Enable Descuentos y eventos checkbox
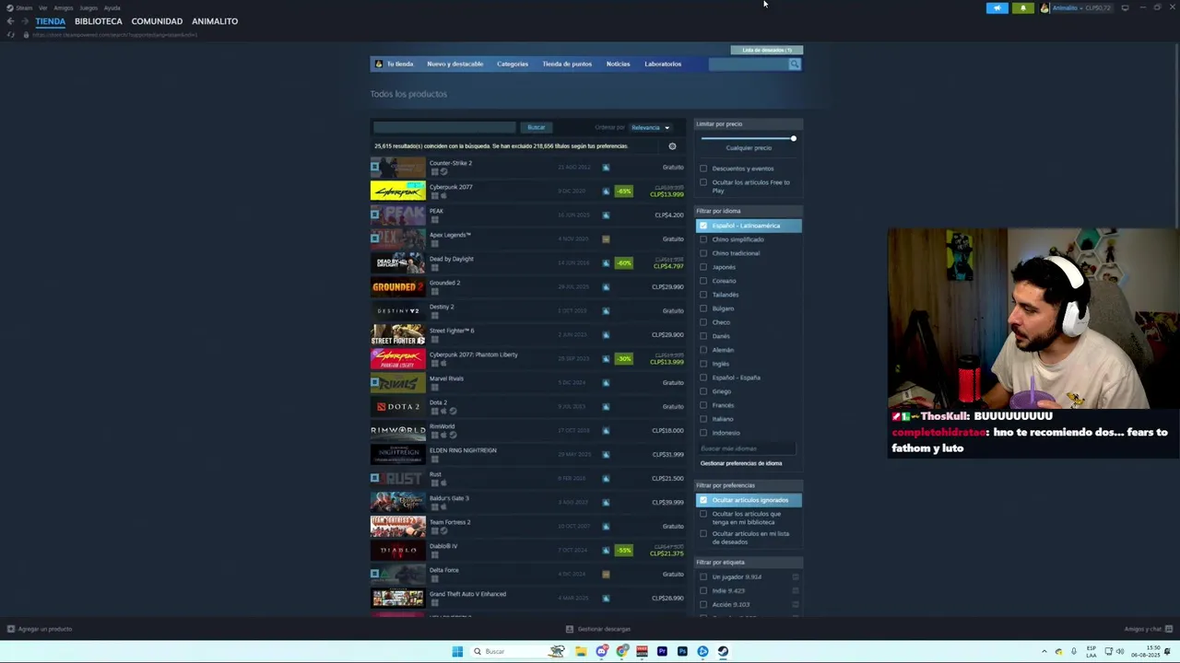The image size is (1180, 663). pos(703,169)
